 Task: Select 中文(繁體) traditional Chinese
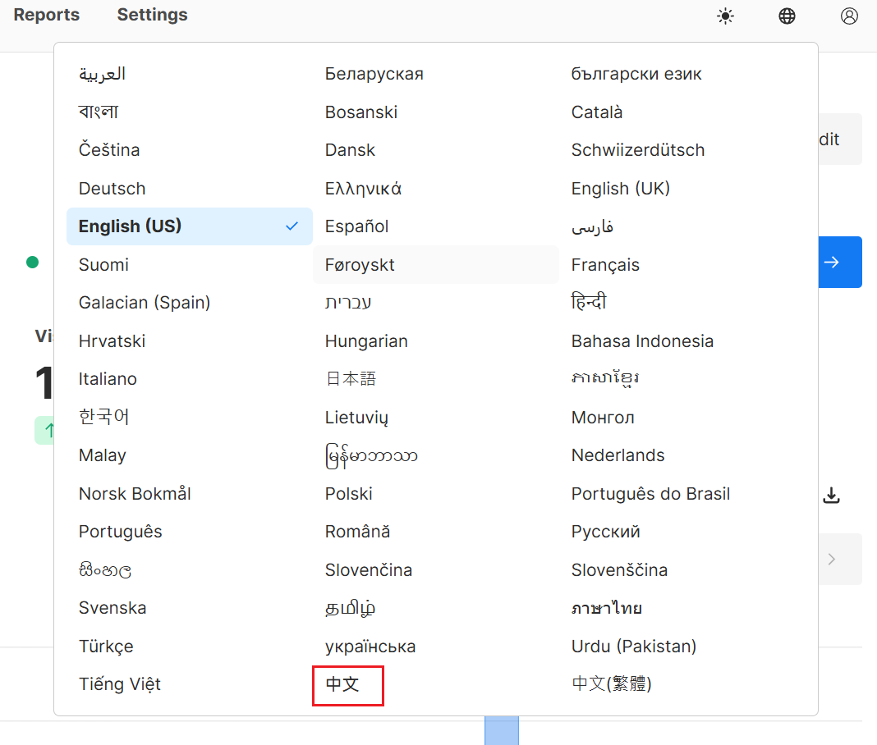[x=611, y=684]
